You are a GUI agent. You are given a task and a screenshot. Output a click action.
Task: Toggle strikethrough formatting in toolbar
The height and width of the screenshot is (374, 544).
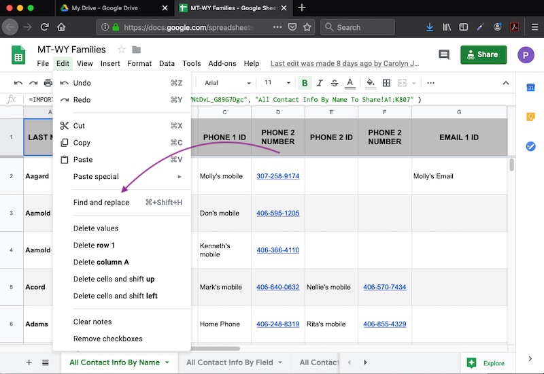point(335,83)
